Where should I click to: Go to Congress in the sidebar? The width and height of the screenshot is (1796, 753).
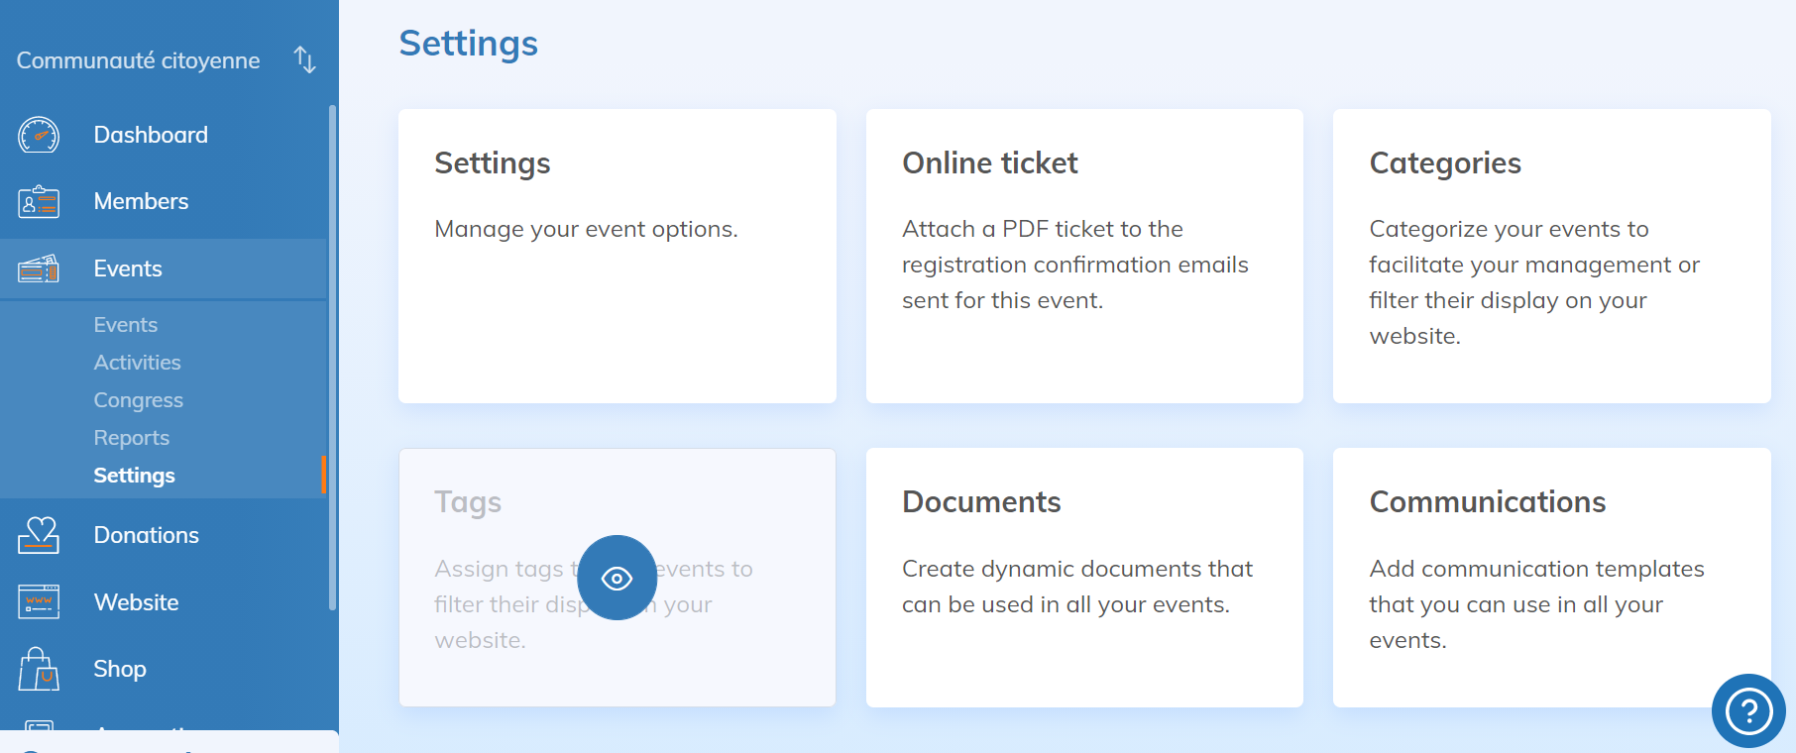(x=138, y=400)
